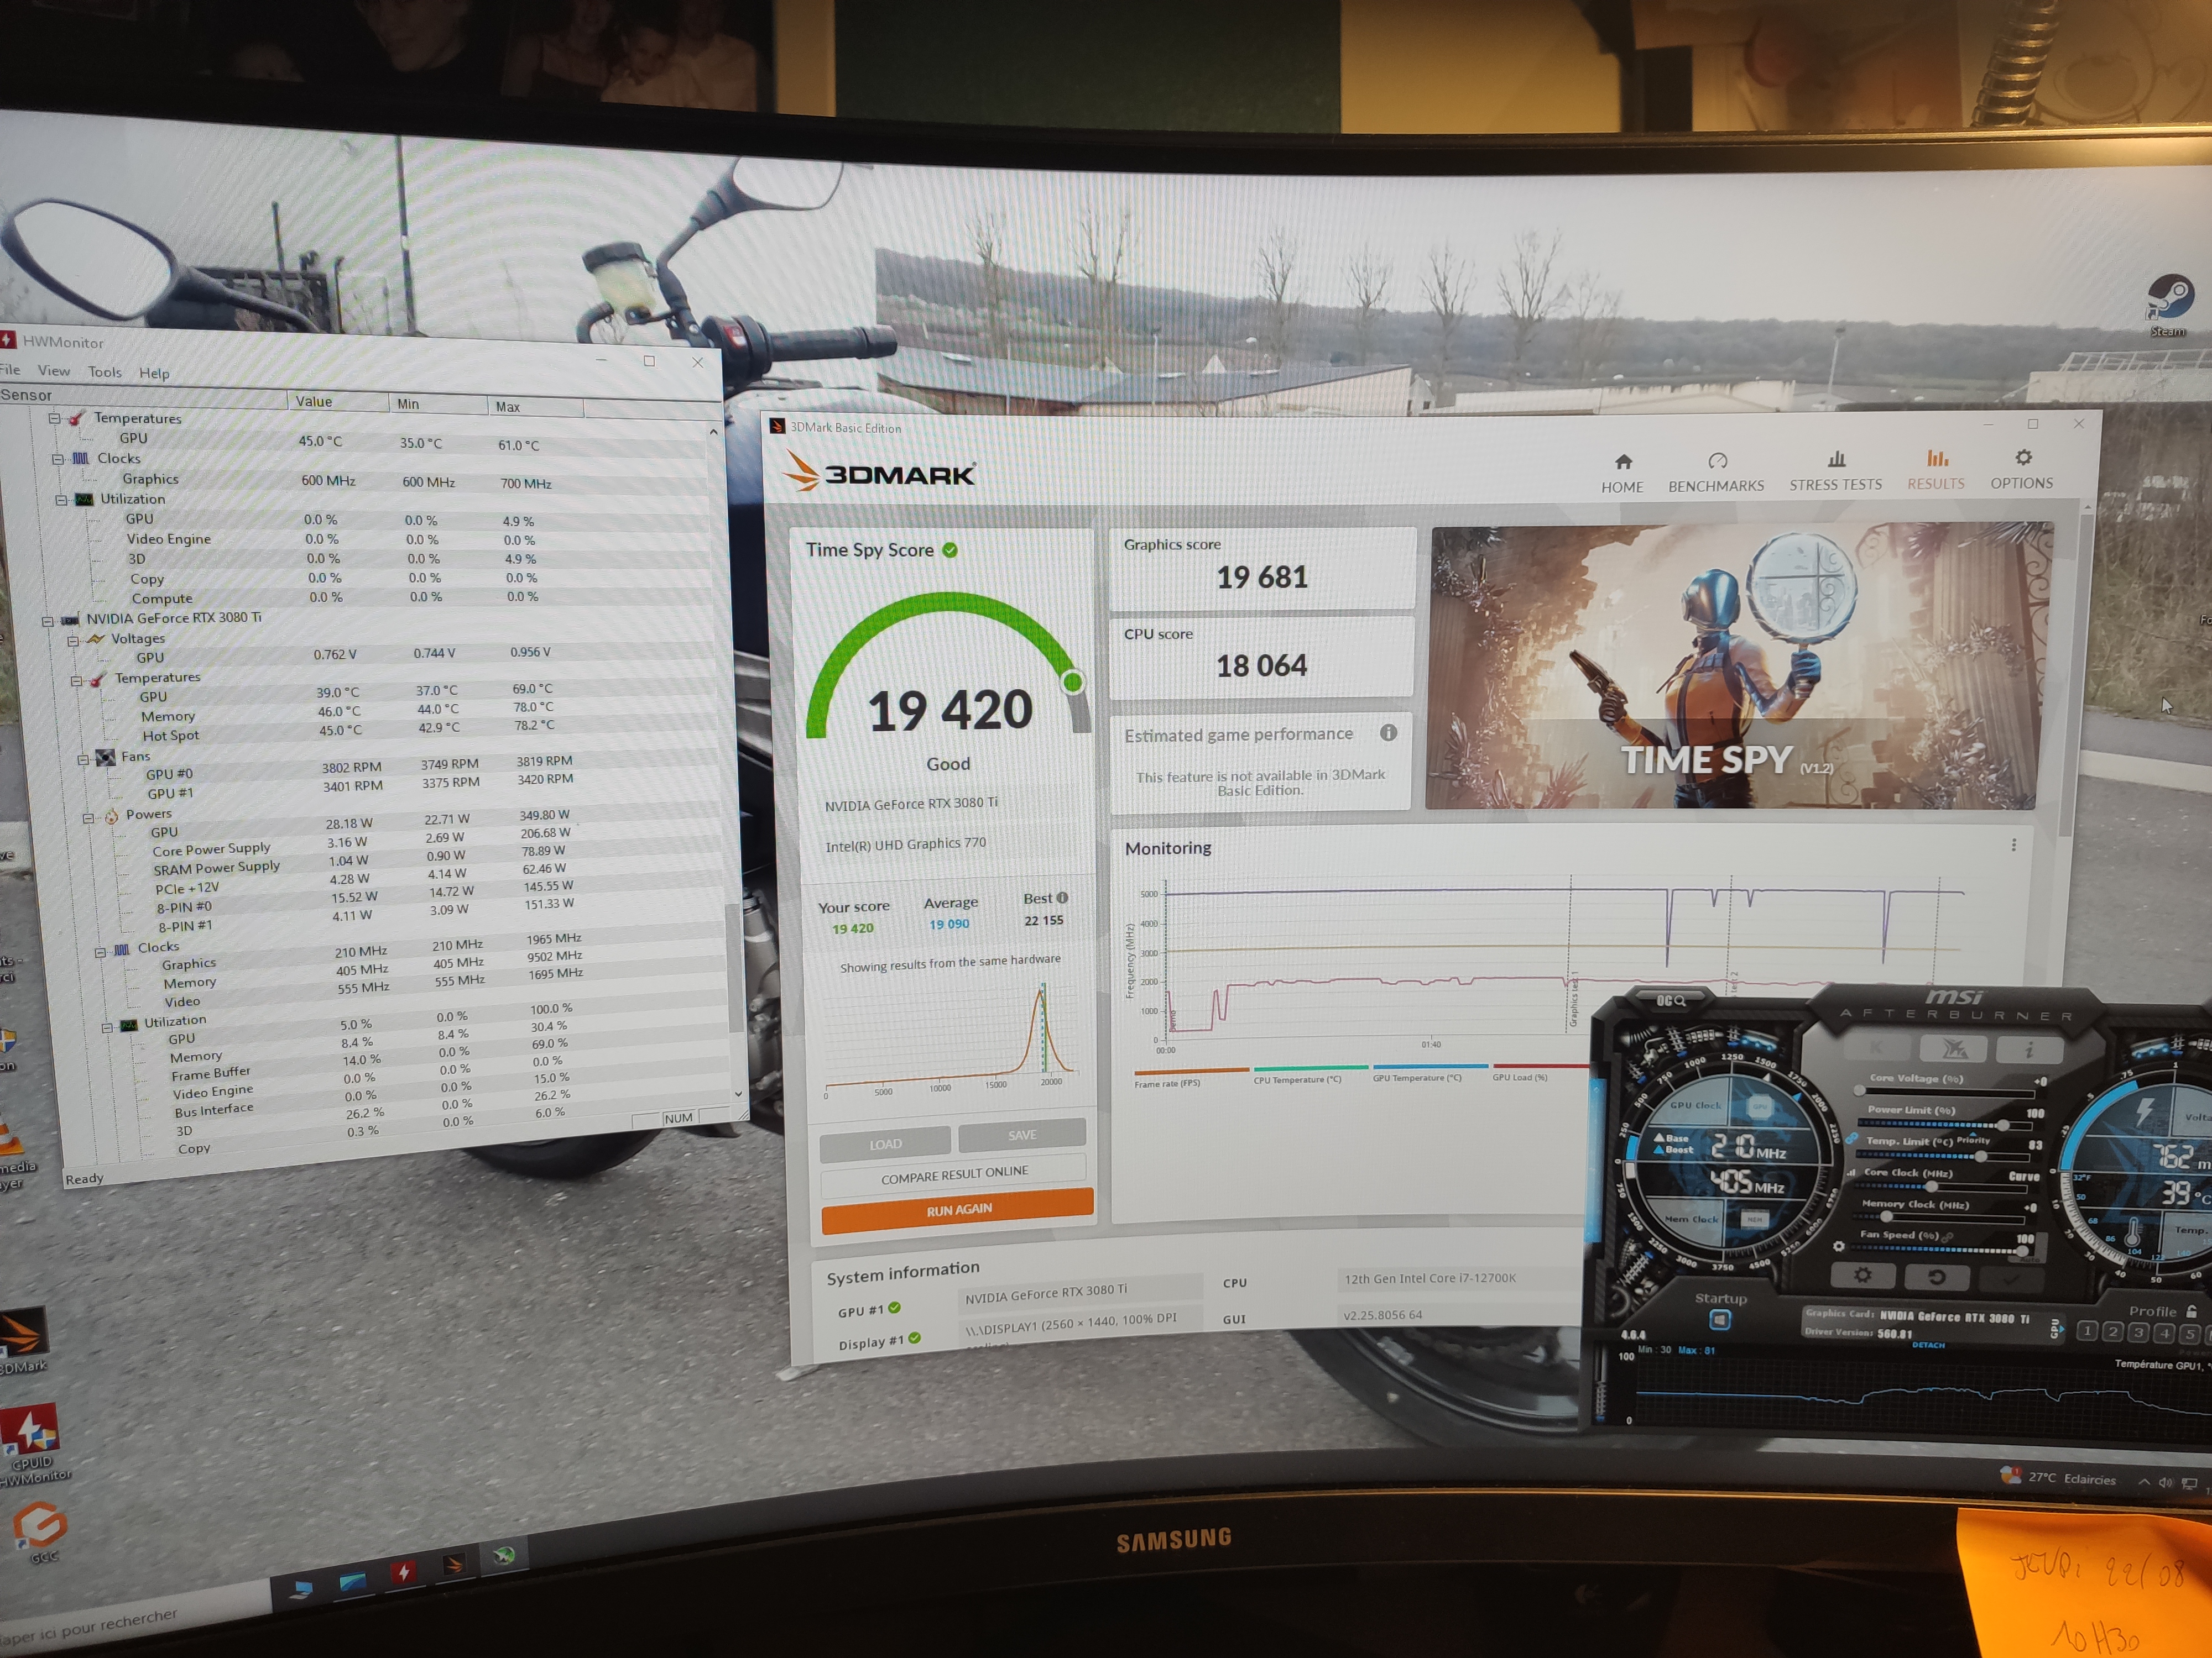
Task: Click Afterburner reset button
Action: point(1937,1277)
